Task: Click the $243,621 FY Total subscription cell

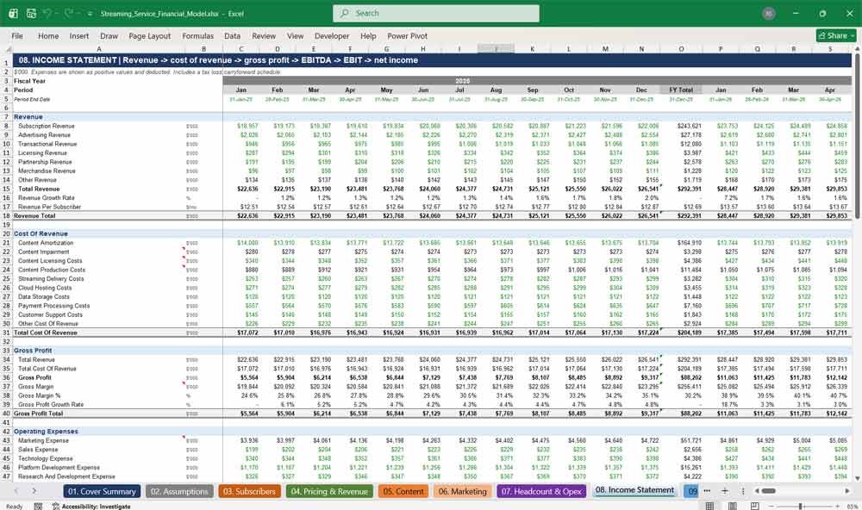Action: [x=689, y=126]
